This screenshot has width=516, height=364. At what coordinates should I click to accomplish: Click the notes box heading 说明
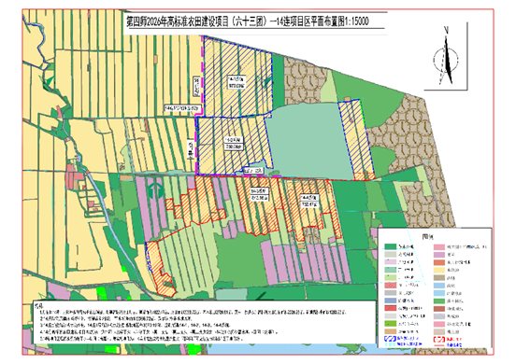coord(39,305)
